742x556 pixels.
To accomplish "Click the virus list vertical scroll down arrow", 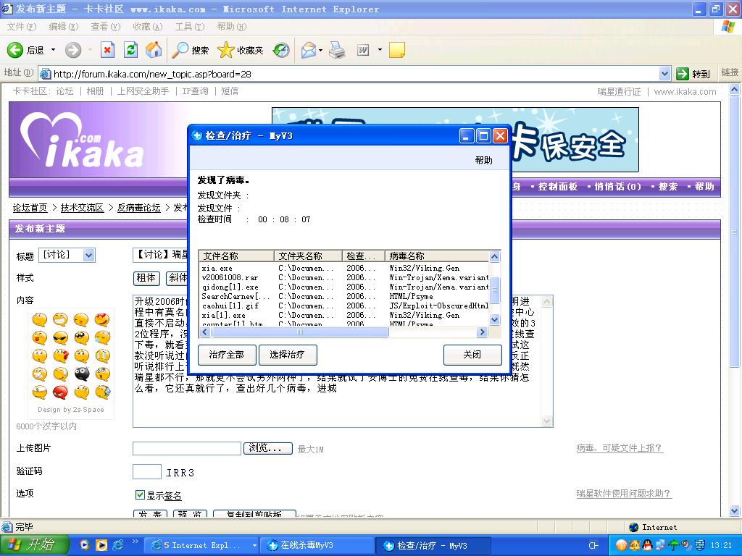I will [x=494, y=319].
